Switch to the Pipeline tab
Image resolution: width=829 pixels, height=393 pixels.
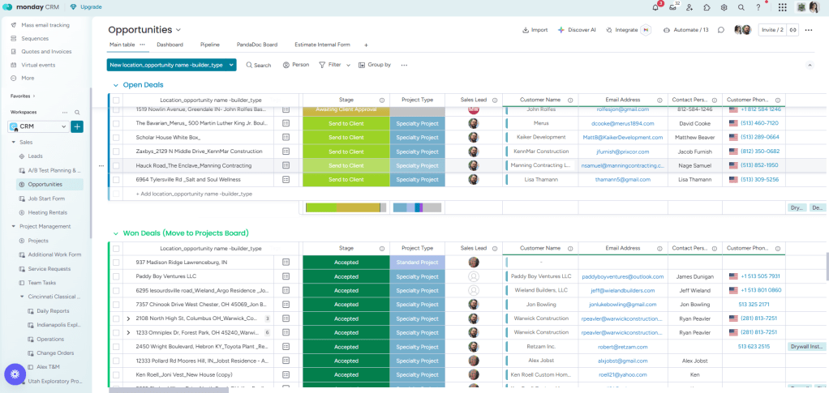click(x=210, y=45)
